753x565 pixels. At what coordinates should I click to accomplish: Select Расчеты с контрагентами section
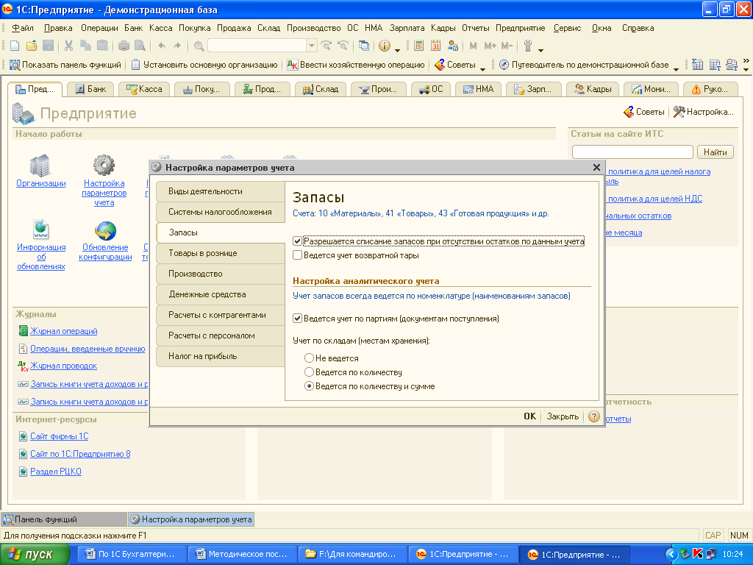(x=221, y=315)
